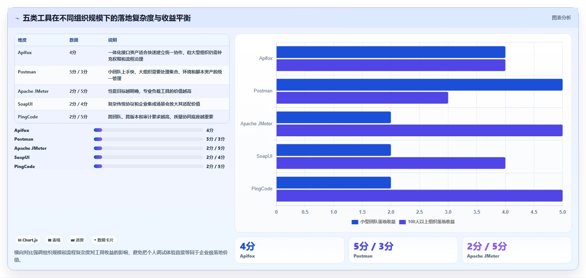Open the Postman 5分 / 3分 data card
586x278 pixels.
[x=403, y=250]
